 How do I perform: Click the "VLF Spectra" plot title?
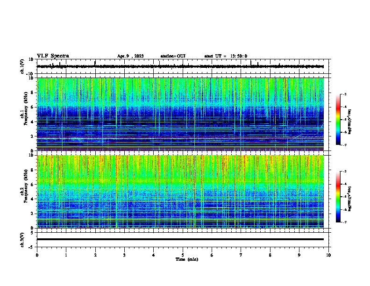(53, 56)
